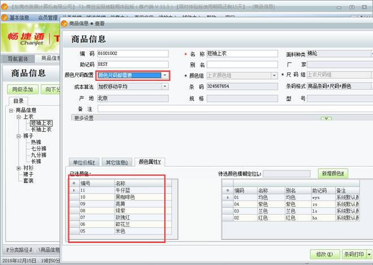Click the 新增颜色 button
Screen dimensions: 373x265
(x=333, y=173)
